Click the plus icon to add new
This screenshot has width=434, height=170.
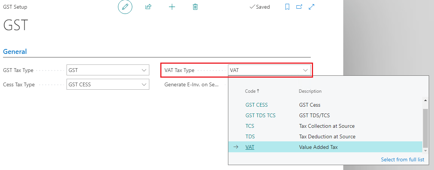(172, 7)
